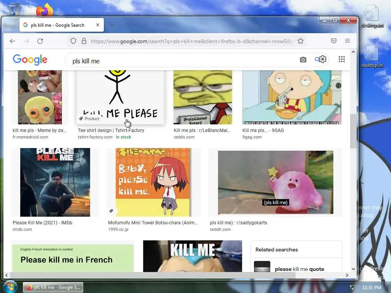
Task: Open the Windows Start menu
Action: coord(10,287)
